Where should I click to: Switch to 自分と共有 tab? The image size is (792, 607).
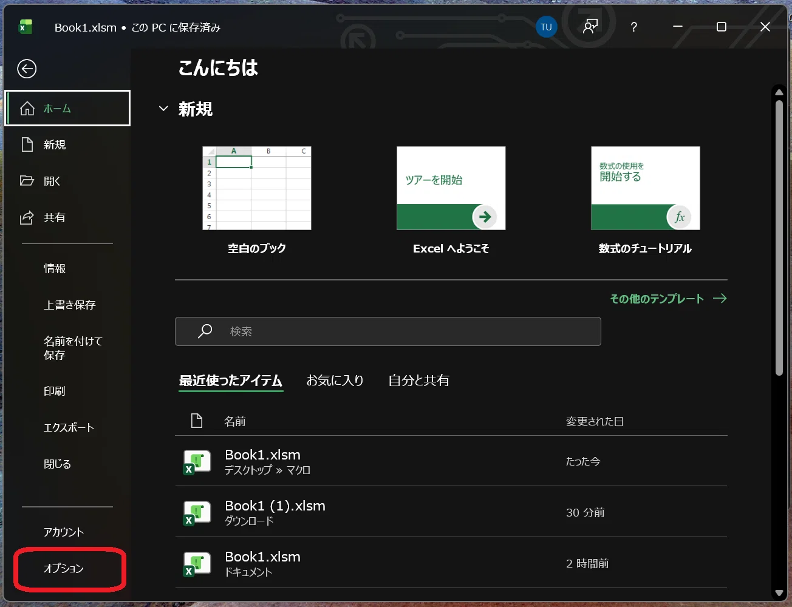(419, 381)
